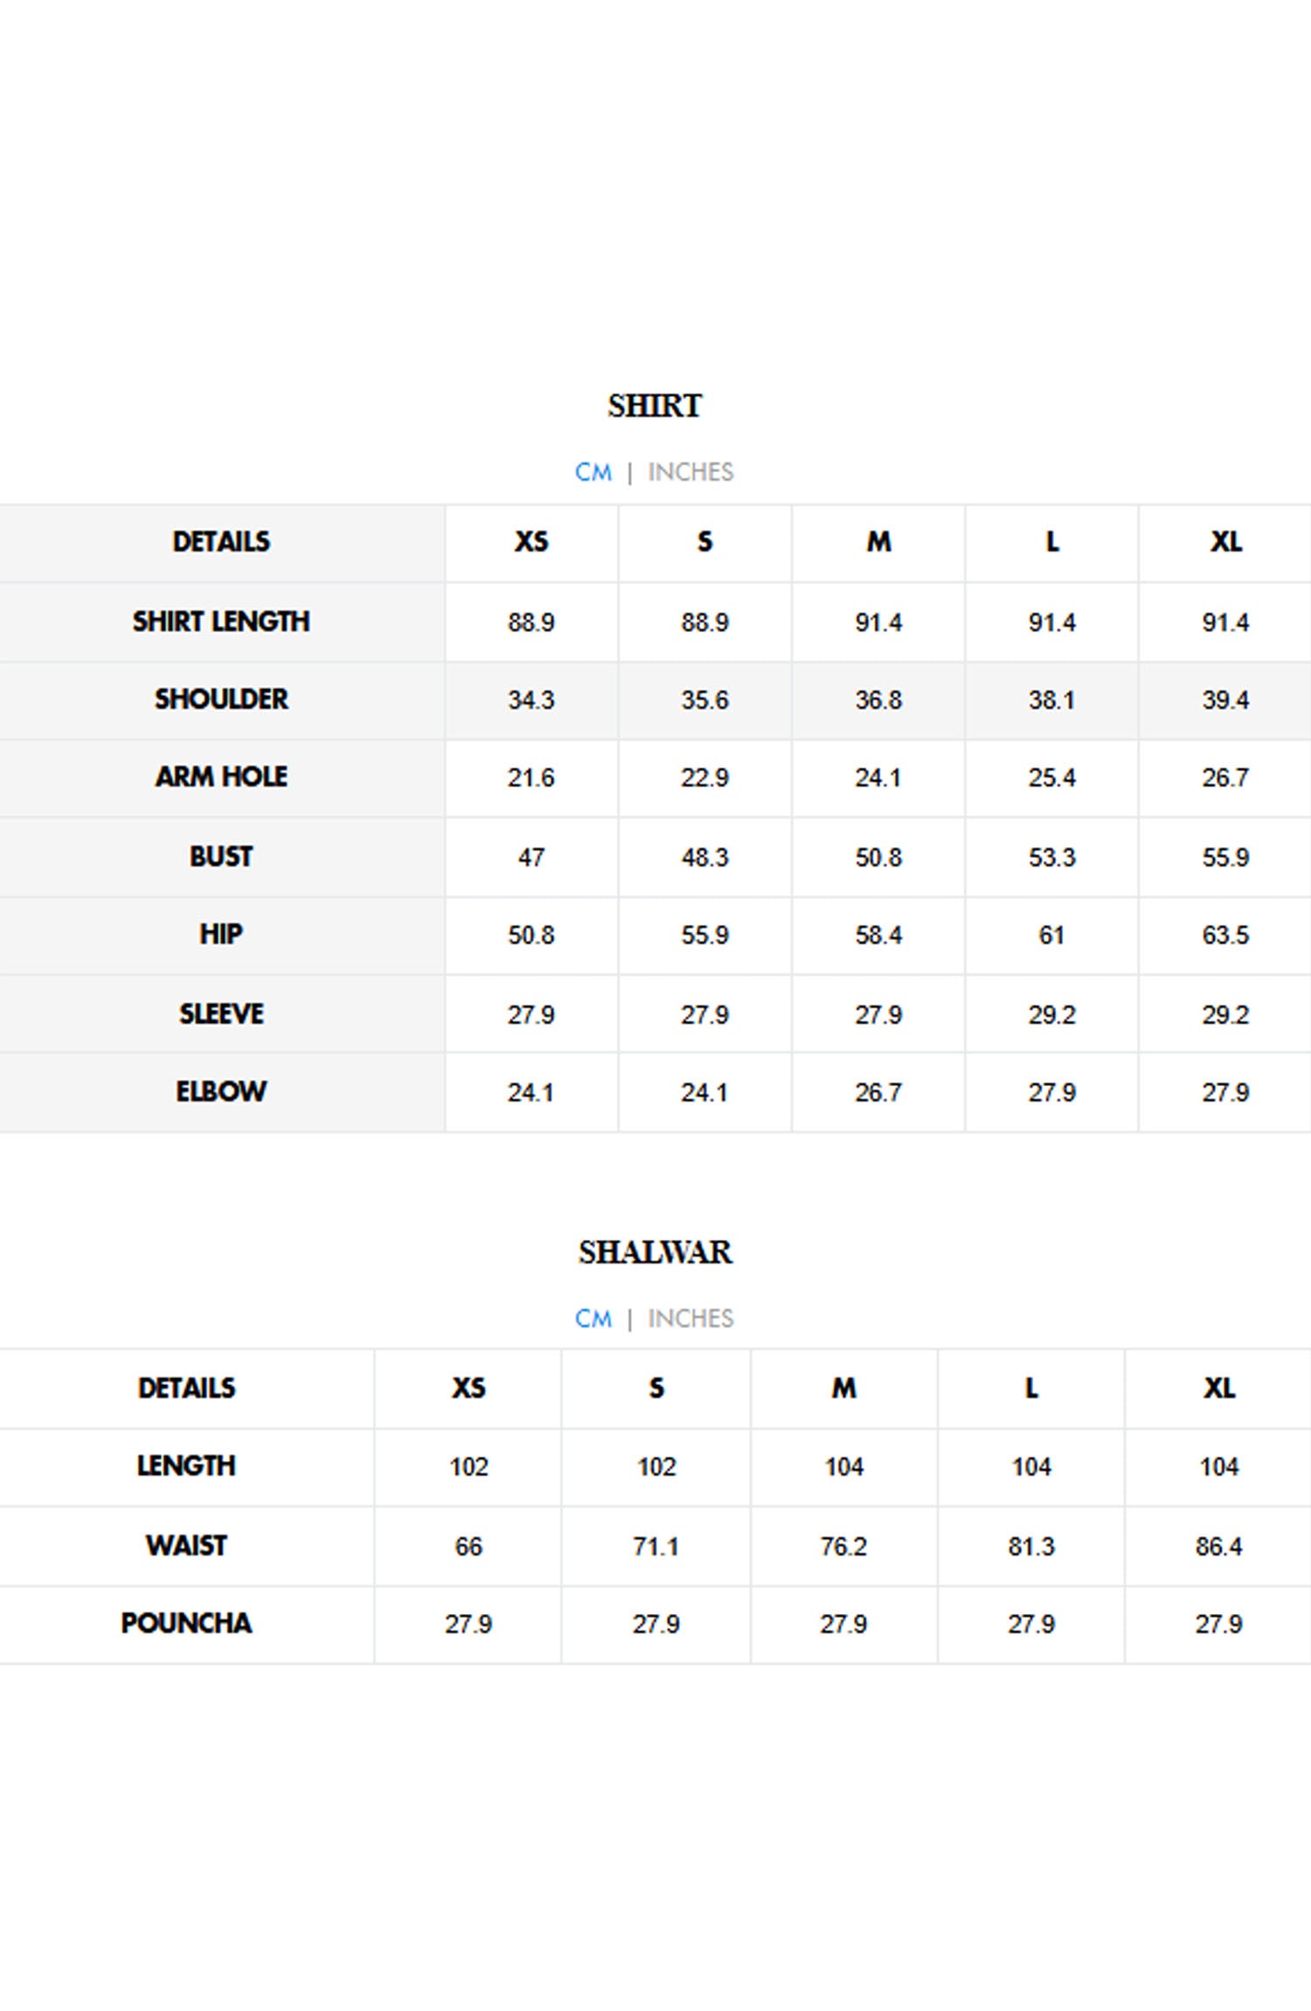Select the XS column header in Shirt table

531,542
